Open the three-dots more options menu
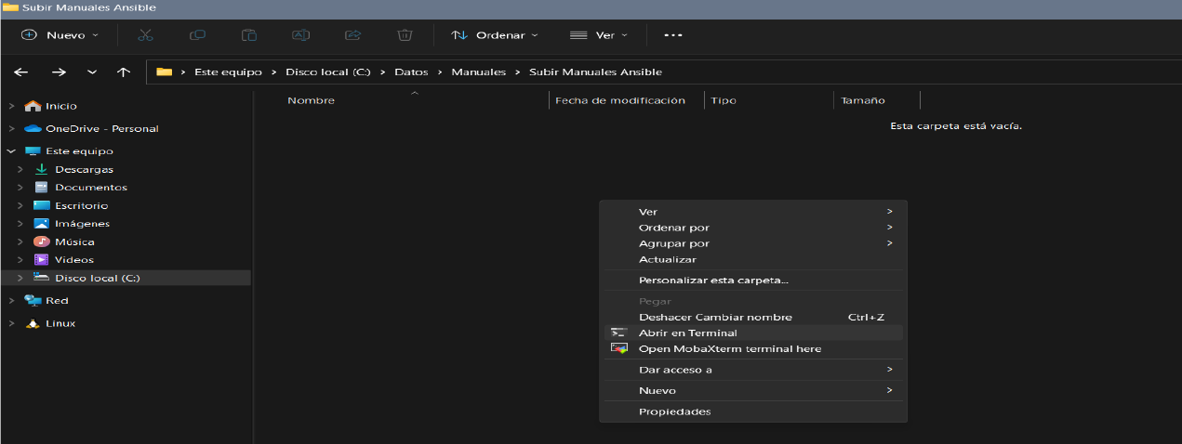This screenshot has height=444, width=1182. tap(673, 35)
